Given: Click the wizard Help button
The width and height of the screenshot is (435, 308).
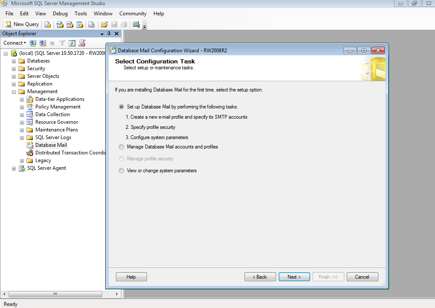Looking at the screenshot, I should 131,277.
